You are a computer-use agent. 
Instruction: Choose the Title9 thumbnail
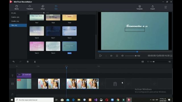click(x=69, y=18)
